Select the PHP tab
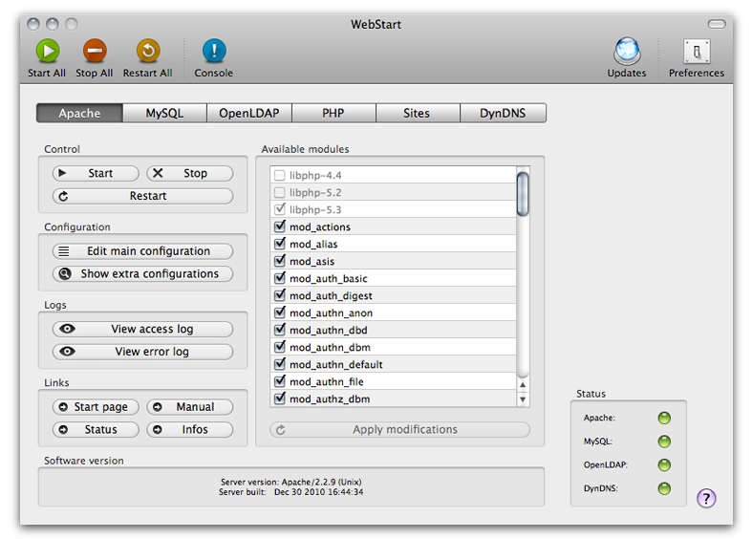The image size is (753, 539). click(333, 113)
